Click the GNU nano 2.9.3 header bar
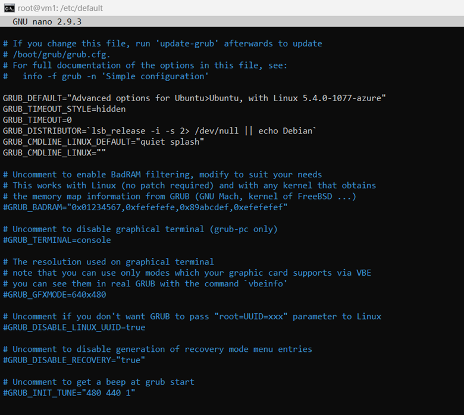 232,21
